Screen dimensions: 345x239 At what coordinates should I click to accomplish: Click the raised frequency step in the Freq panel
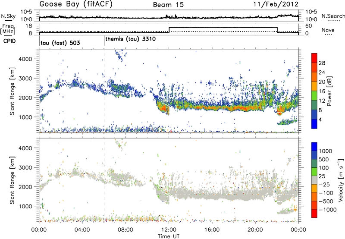223,28
